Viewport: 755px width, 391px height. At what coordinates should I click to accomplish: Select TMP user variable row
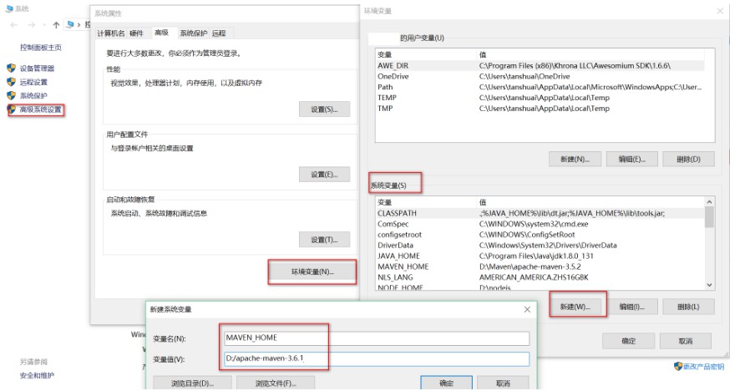click(540, 108)
